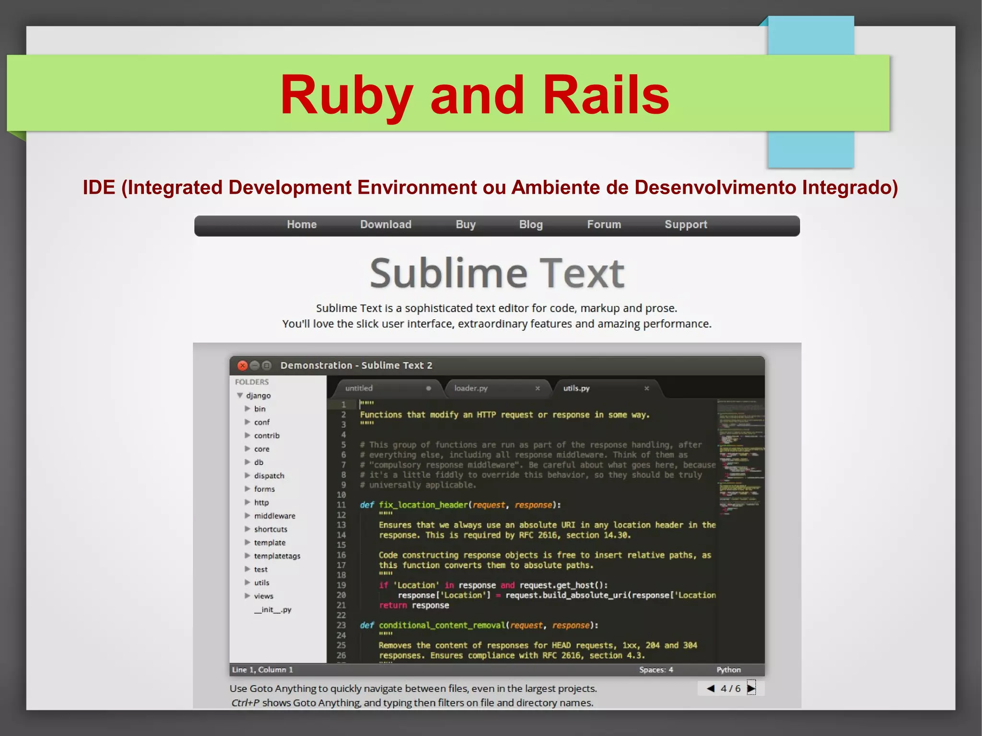Open the Home link in navigation bar

302,224
